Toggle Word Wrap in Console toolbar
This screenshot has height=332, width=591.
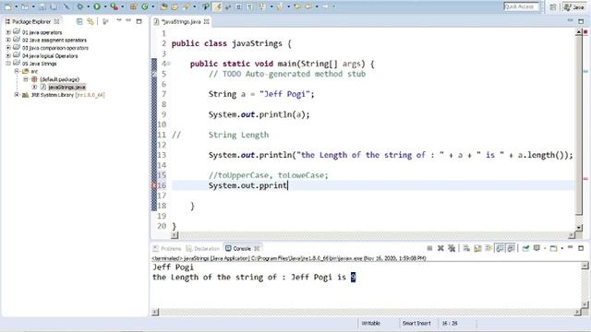pos(488,248)
